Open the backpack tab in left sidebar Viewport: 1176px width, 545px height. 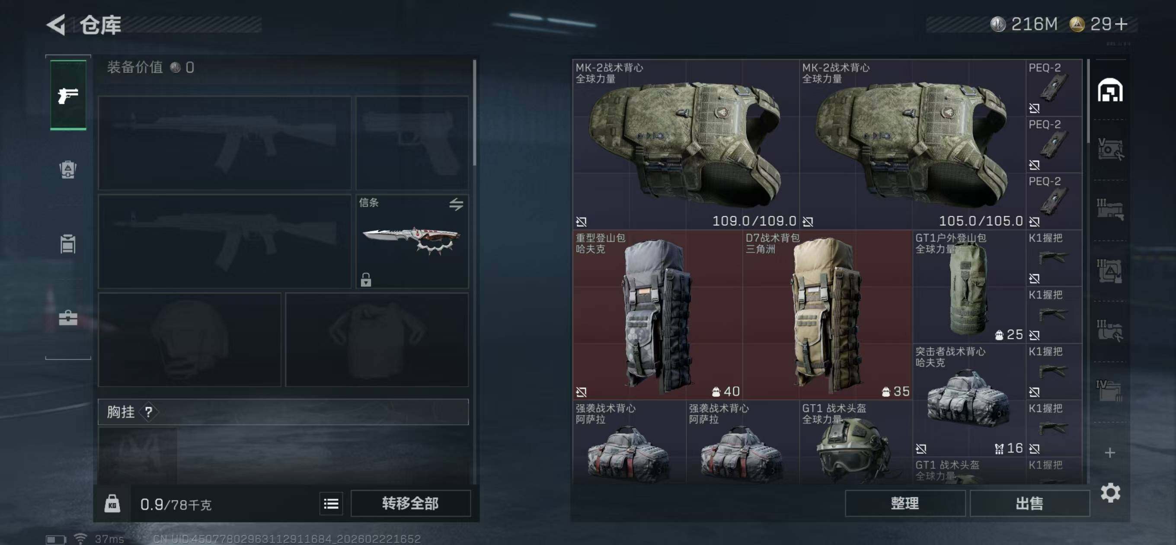click(67, 169)
